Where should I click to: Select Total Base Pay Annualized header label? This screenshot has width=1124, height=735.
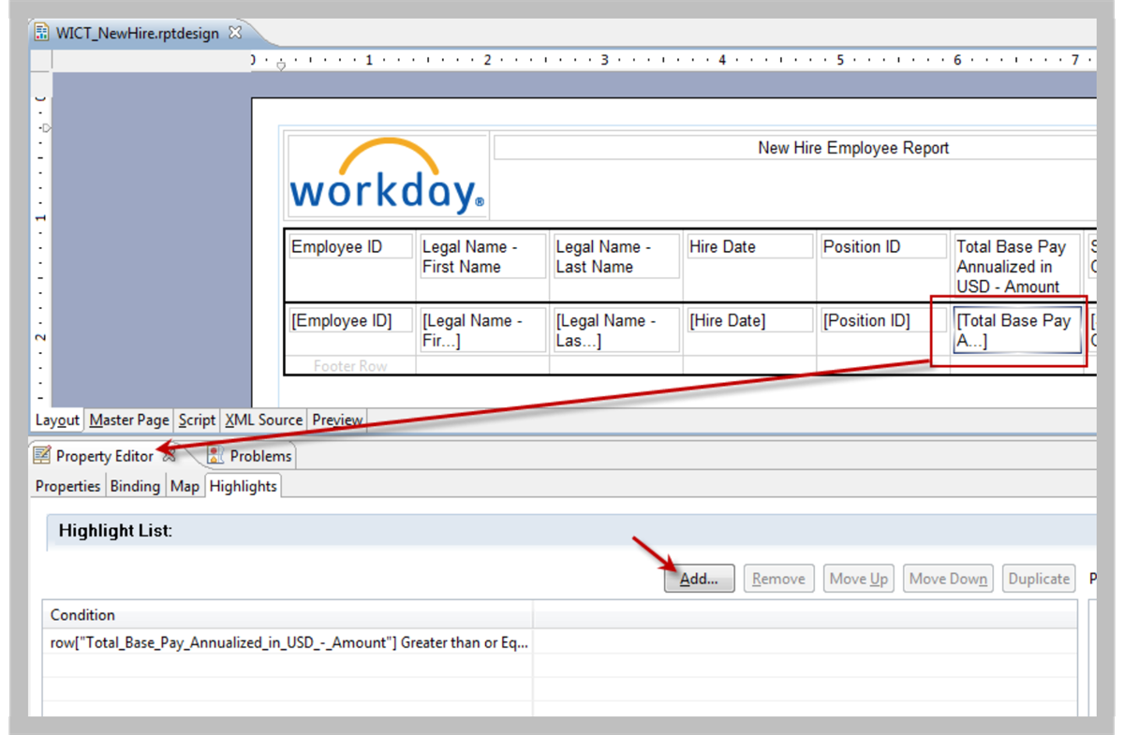pos(1017,267)
